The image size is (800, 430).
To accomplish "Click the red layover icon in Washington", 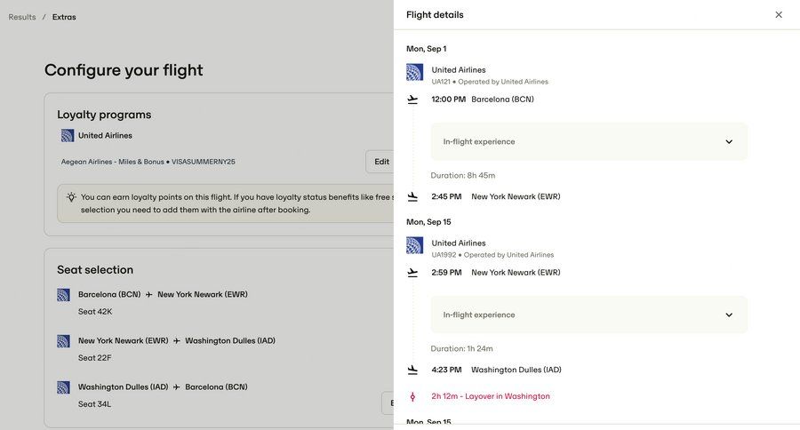I will coord(412,396).
